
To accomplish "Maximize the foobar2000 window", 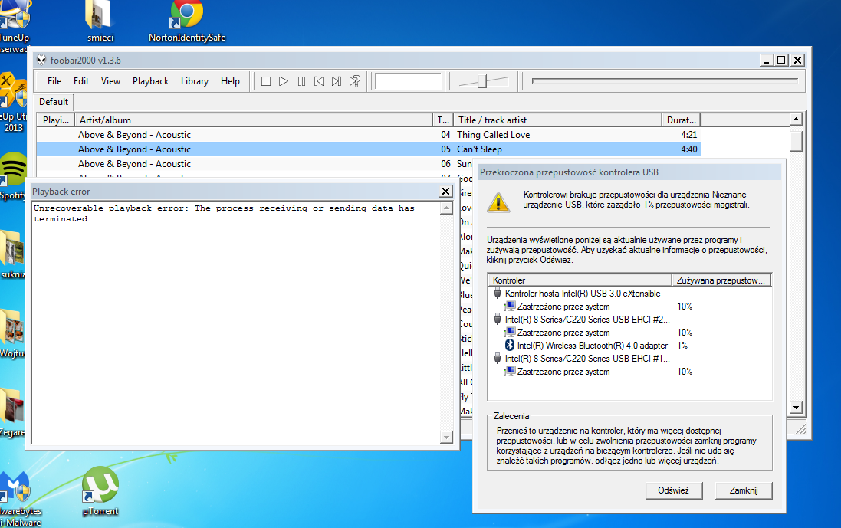I will coord(781,60).
